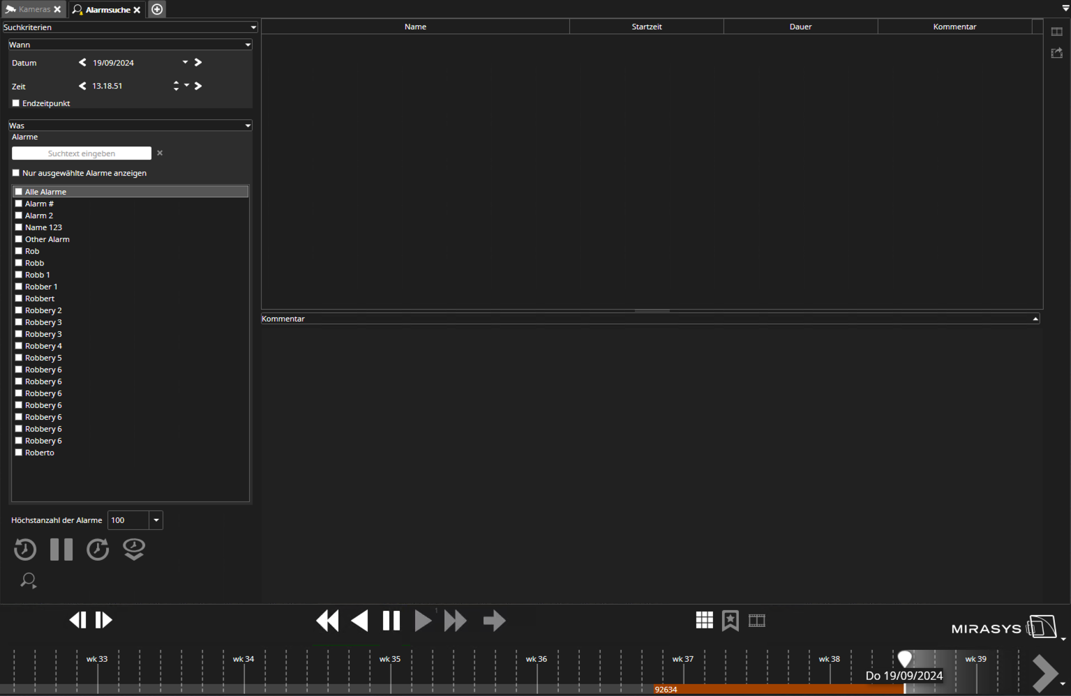Toggle Nur ausgewählte Alarme anzeigen
The height and width of the screenshot is (696, 1071).
point(16,173)
